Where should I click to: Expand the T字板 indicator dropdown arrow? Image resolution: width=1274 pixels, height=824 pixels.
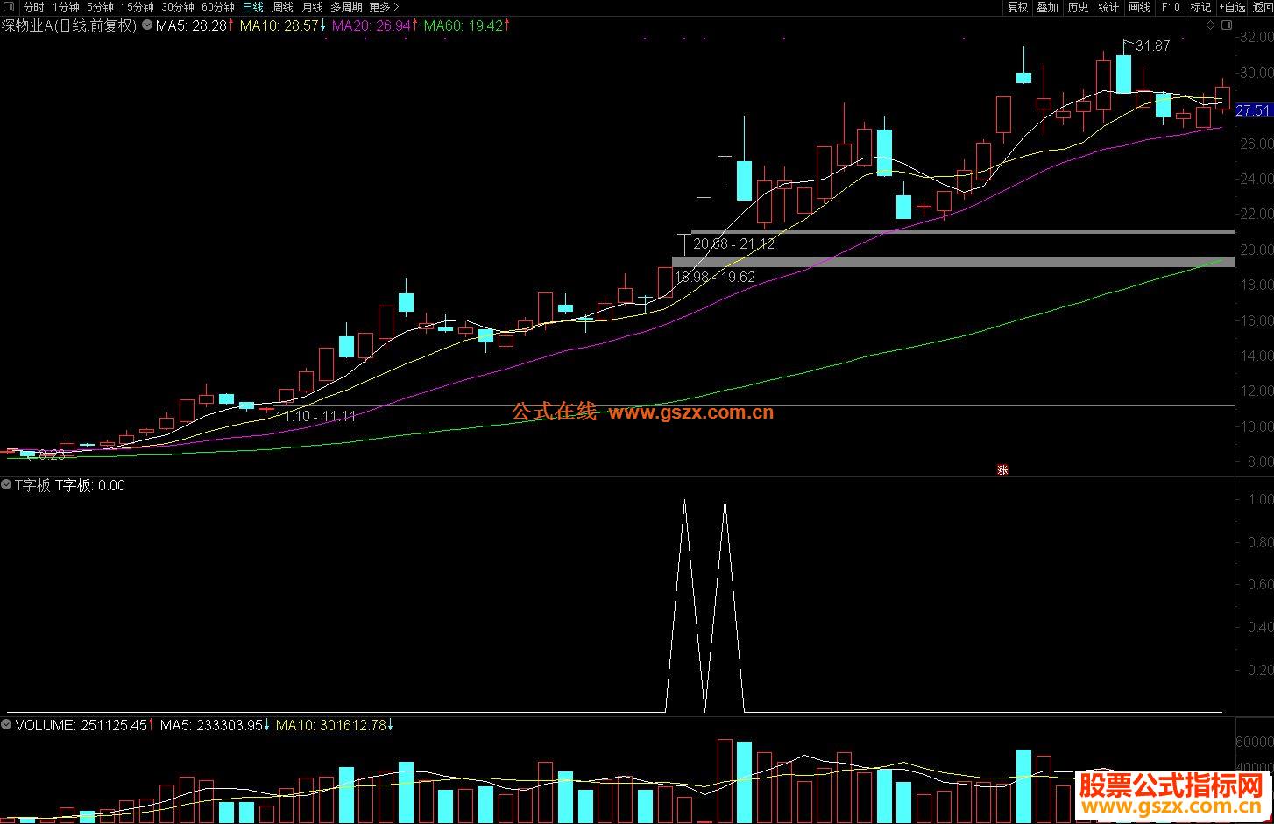click(x=7, y=485)
